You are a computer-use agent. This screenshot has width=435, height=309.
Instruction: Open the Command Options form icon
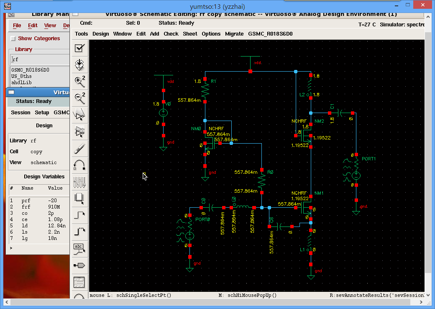[79, 282]
